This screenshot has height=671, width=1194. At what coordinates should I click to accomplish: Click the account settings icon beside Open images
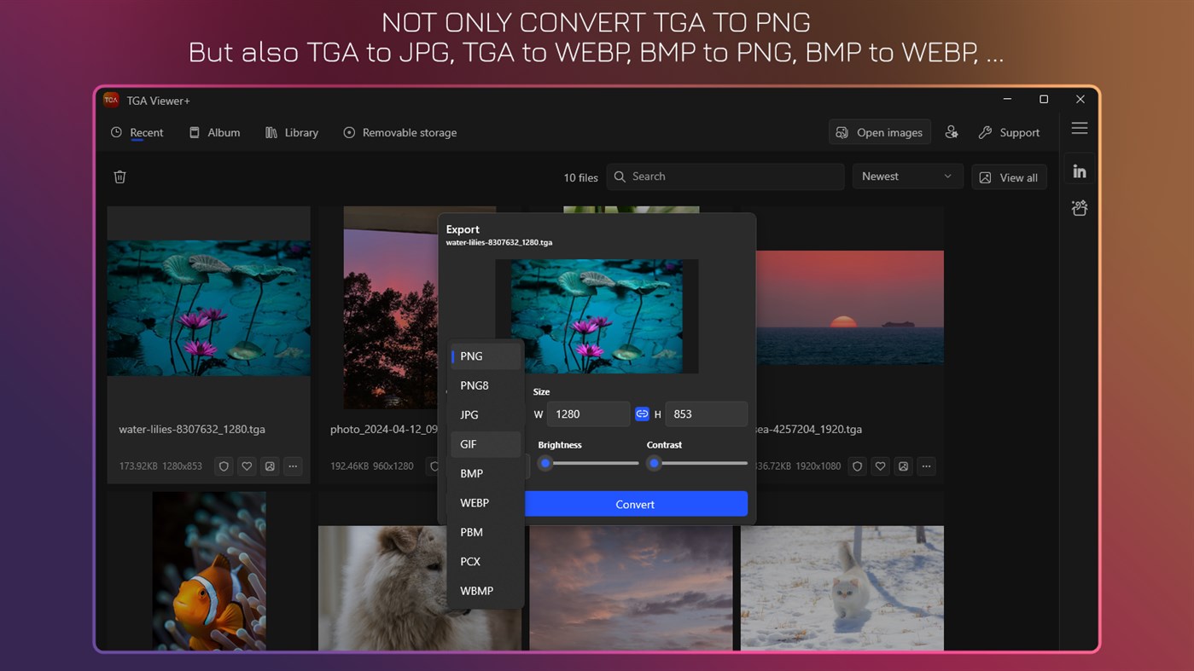952,132
